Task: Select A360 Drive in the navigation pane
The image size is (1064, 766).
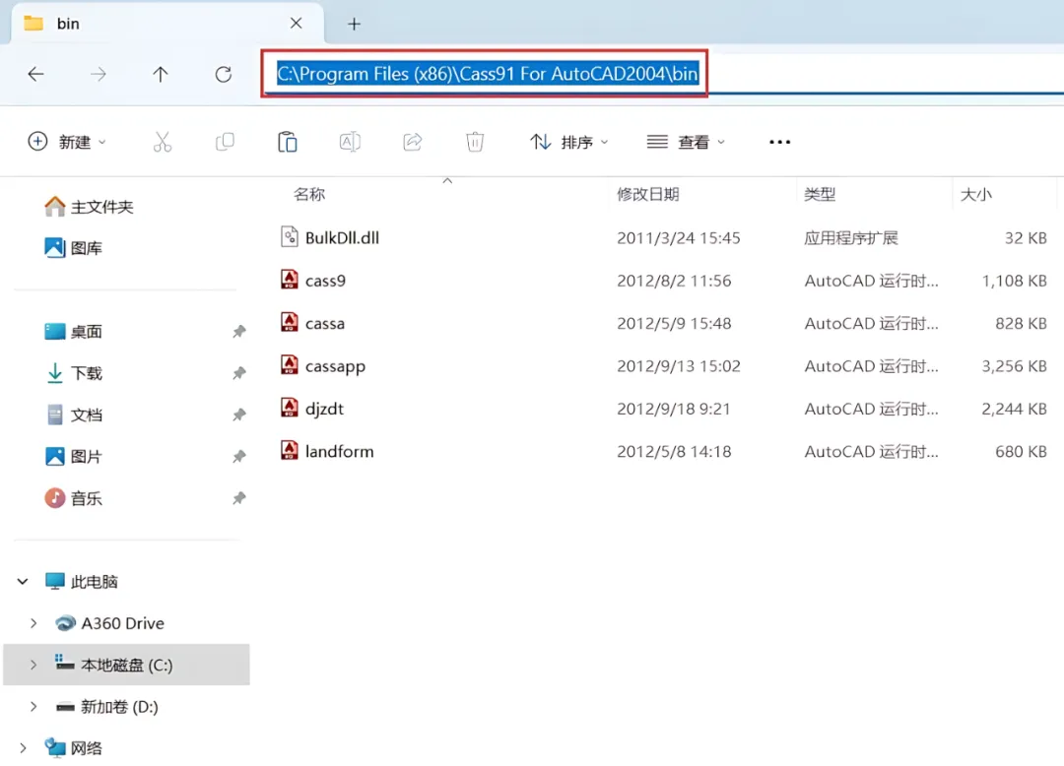Action: coord(110,623)
